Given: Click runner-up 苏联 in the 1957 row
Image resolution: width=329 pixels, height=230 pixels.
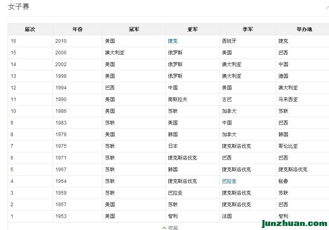Looking at the screenshot, I should coord(173,204).
